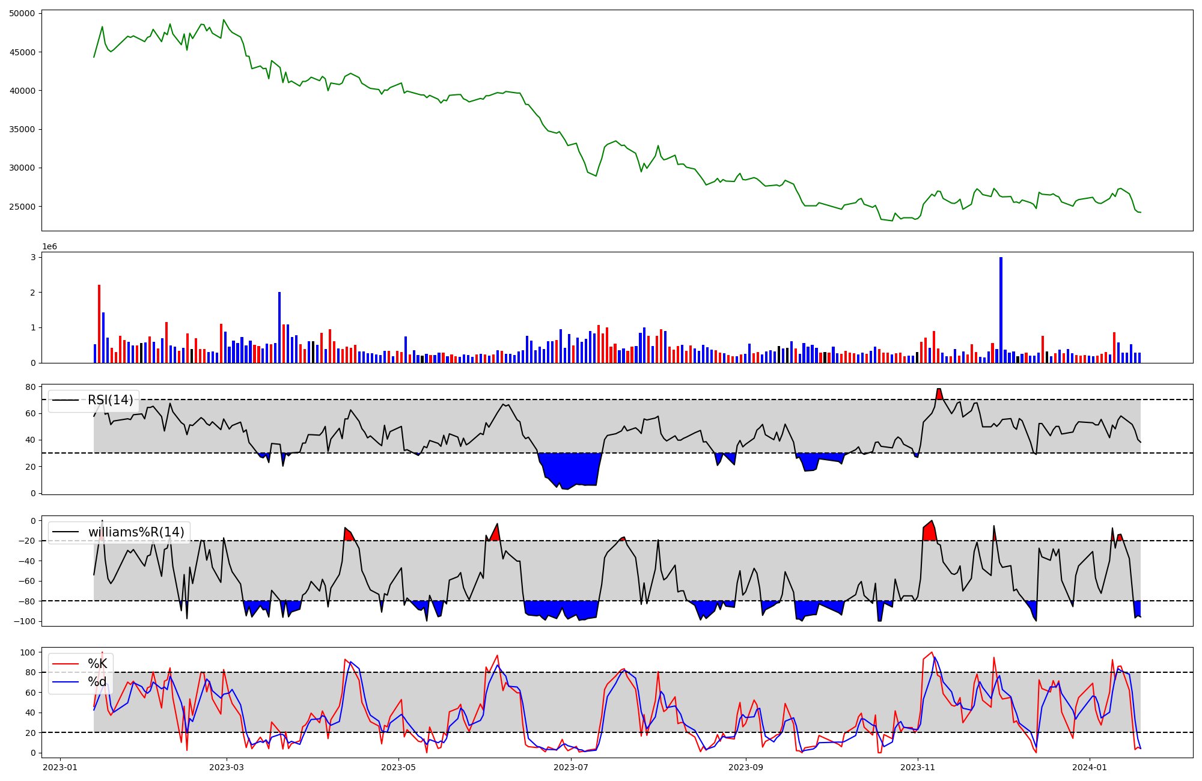Click the tallest red volume bar
Screen dimensions: 1202x781
pyautogui.click(x=99, y=324)
